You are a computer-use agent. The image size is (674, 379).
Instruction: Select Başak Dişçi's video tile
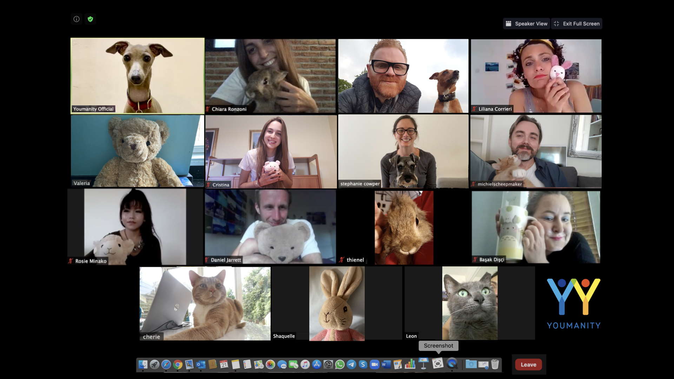point(536,227)
